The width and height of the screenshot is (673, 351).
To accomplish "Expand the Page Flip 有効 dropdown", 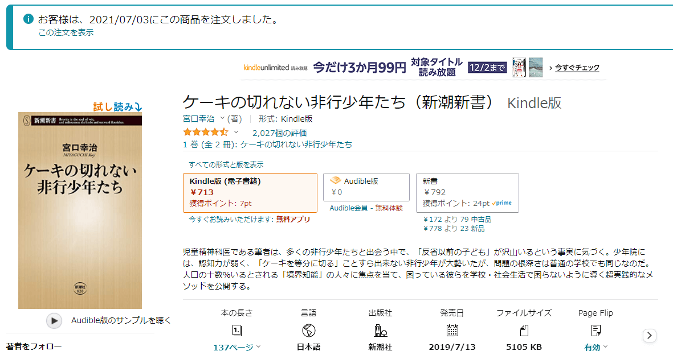I will click(x=595, y=346).
